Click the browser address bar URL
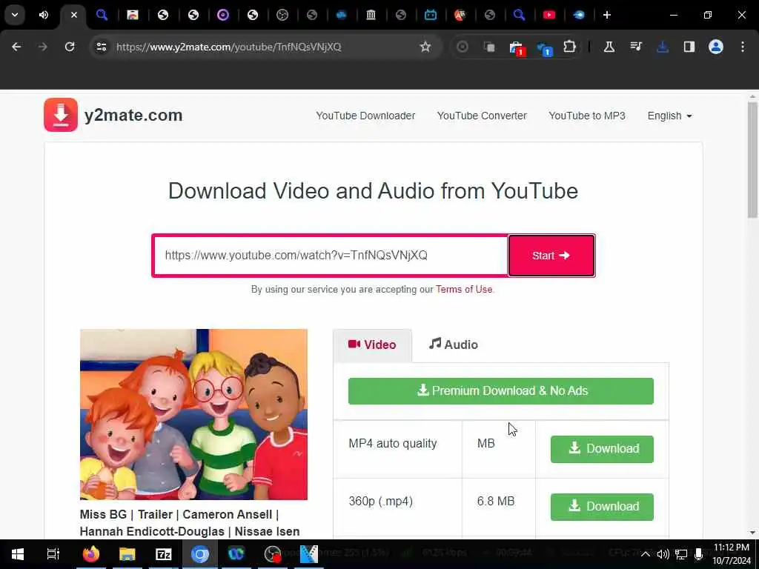 [229, 47]
